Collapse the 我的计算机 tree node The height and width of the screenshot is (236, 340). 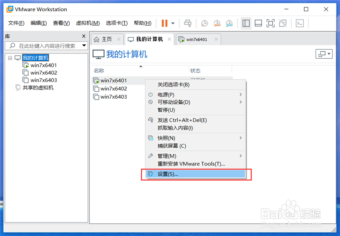[x=10, y=58]
